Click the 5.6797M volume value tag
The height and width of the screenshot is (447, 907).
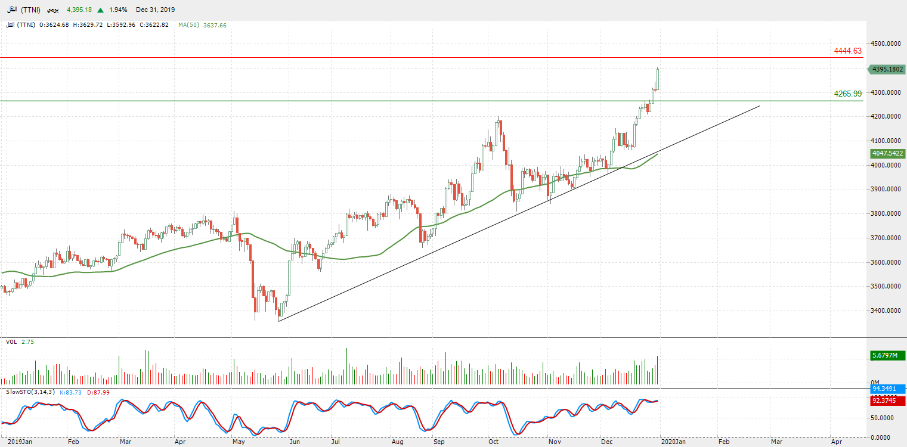(887, 355)
